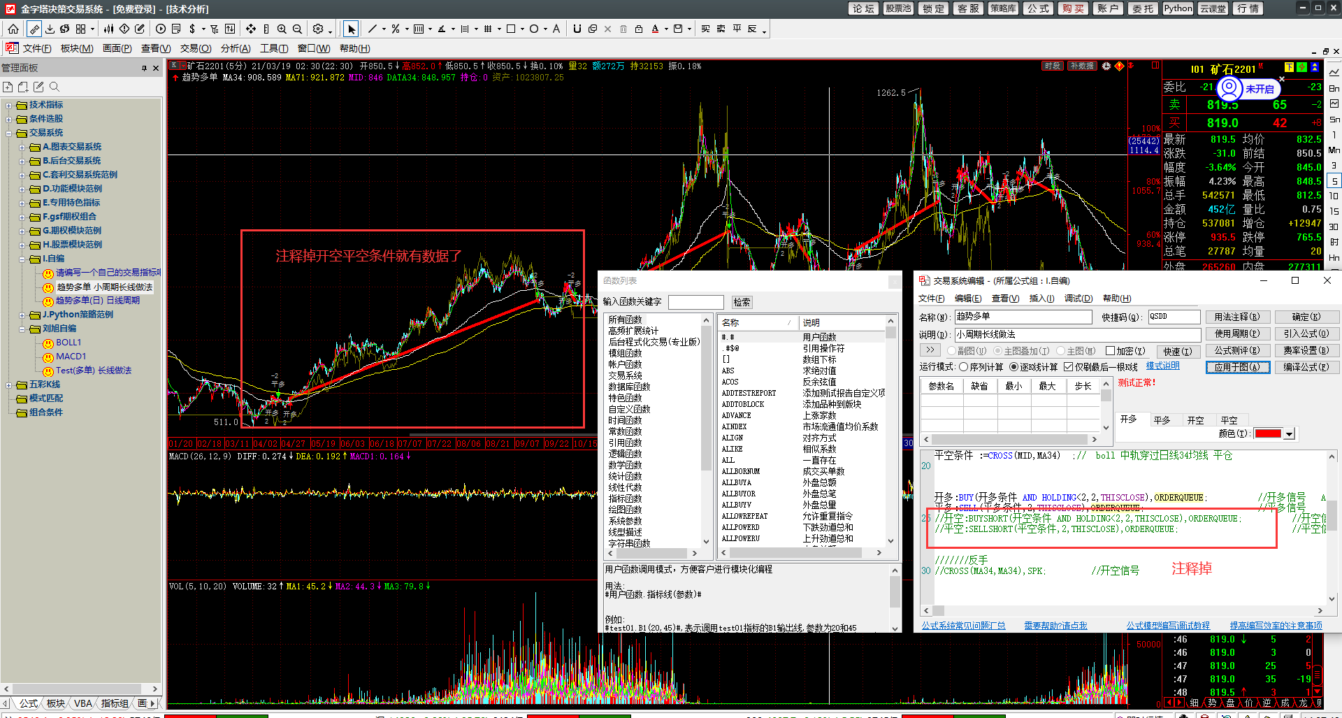Click the dollar sign toolbar icon
The width and height of the screenshot is (1342, 718).
pos(192,29)
